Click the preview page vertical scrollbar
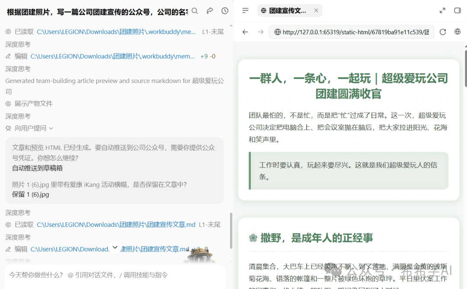Viewport: 467px width, 289px height. tap(466, 68)
